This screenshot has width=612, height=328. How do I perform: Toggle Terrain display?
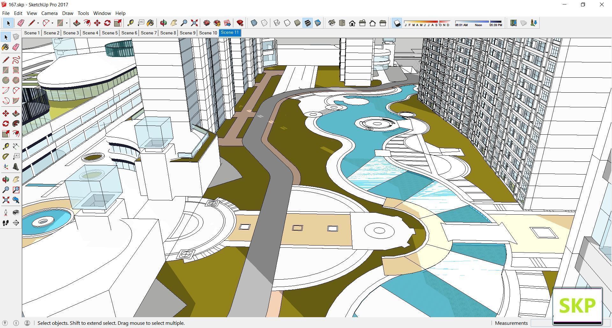523,23
